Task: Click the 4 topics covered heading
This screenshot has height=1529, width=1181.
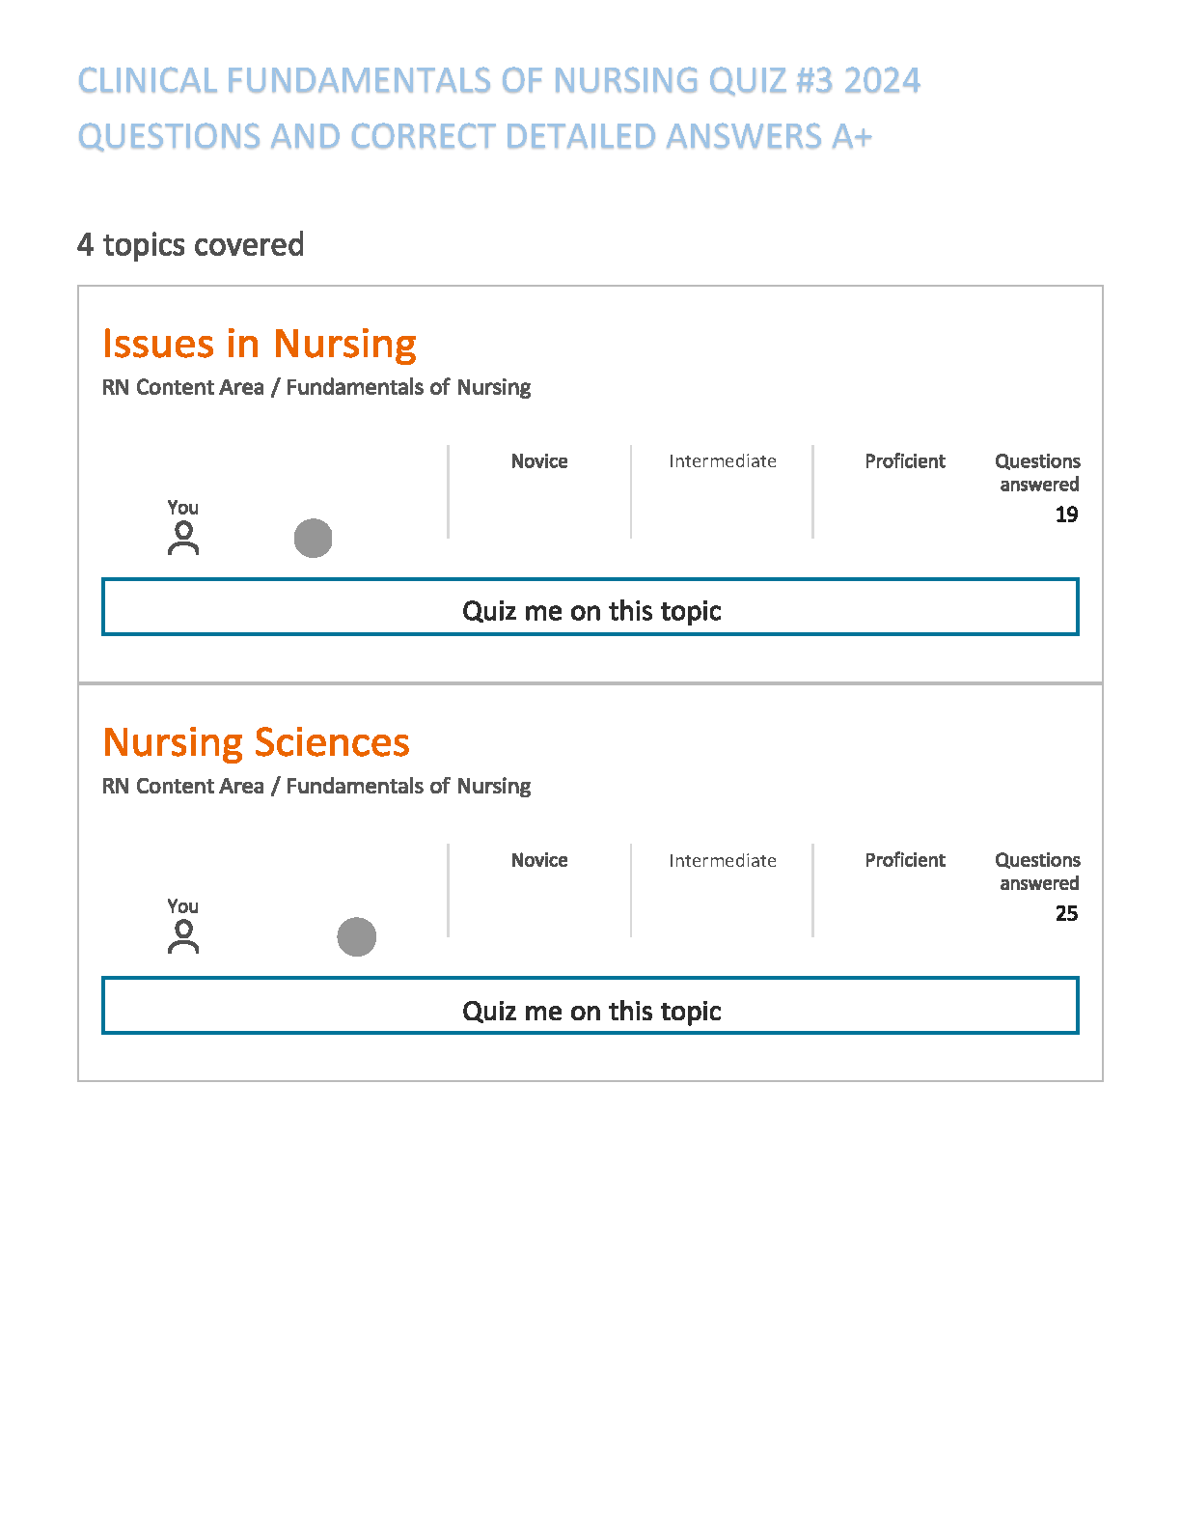Action: (191, 245)
